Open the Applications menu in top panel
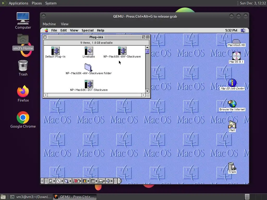The width and height of the screenshot is (267, 200). tap(19, 3)
